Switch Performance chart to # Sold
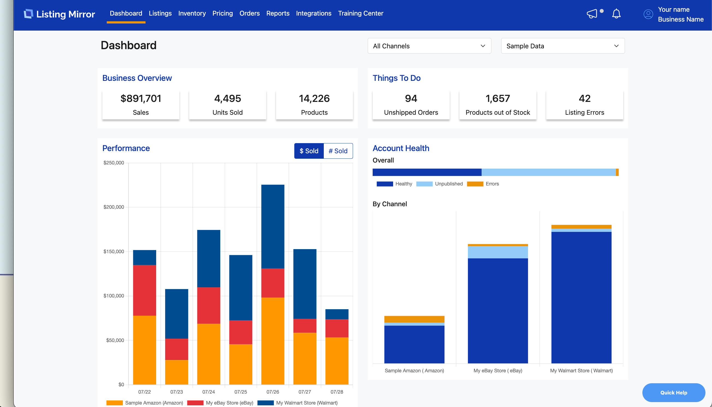 338,151
